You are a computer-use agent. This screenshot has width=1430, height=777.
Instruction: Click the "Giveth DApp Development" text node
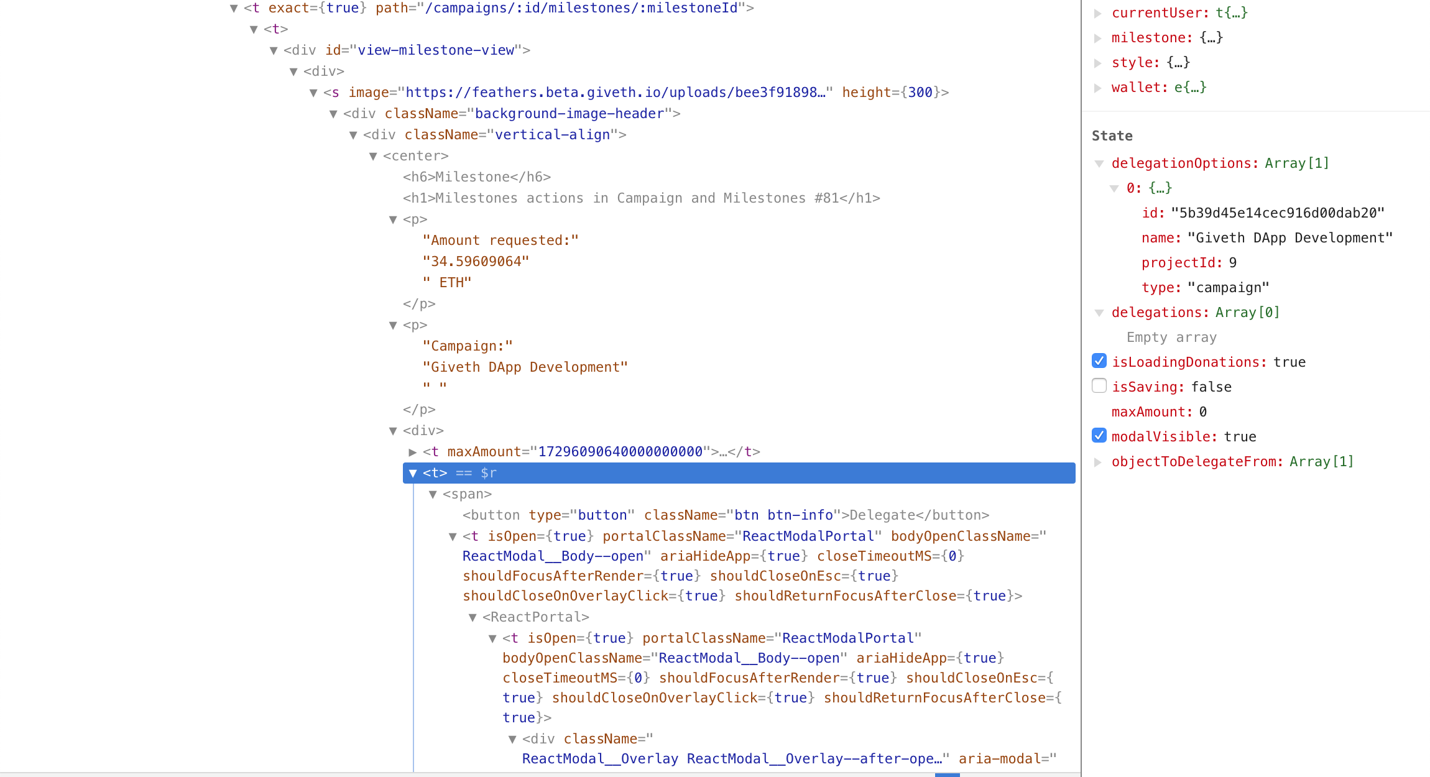click(525, 367)
